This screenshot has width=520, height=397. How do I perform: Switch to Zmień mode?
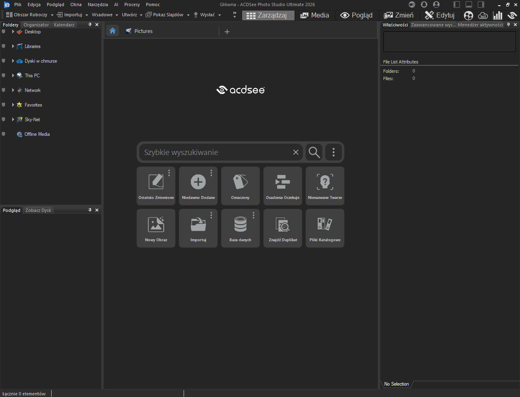pyautogui.click(x=399, y=15)
